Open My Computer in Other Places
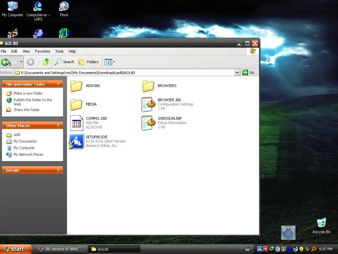The image size is (338, 254). click(x=24, y=148)
